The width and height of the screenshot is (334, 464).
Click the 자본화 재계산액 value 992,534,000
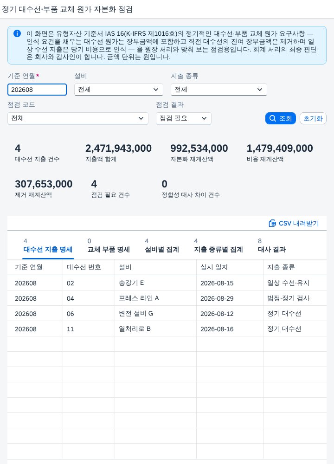(x=199, y=148)
